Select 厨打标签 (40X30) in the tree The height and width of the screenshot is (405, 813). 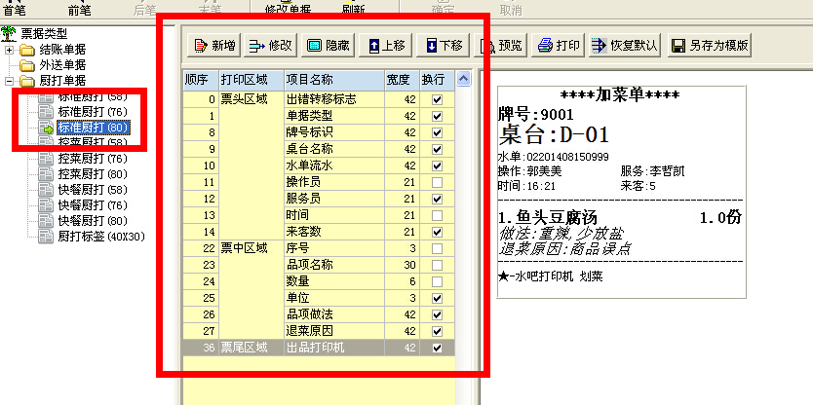click(x=101, y=236)
